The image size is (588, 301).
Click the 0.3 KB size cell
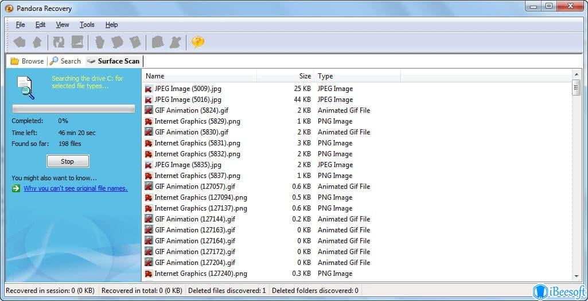(x=302, y=274)
